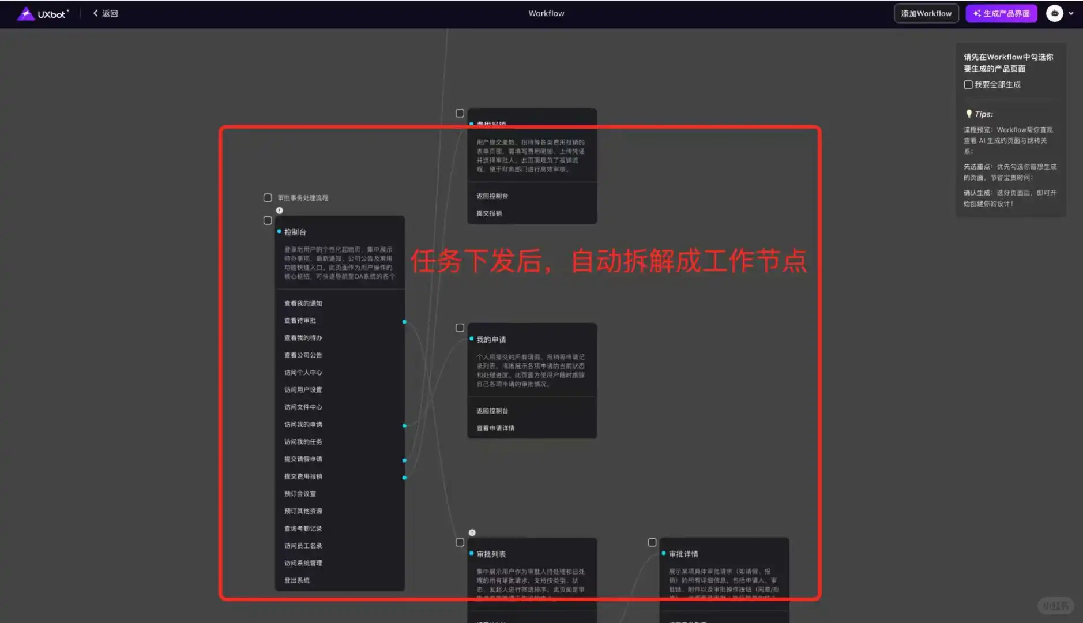The height and width of the screenshot is (623, 1083).
Task: Check the 费用报销 node checkbox
Action: (459, 113)
